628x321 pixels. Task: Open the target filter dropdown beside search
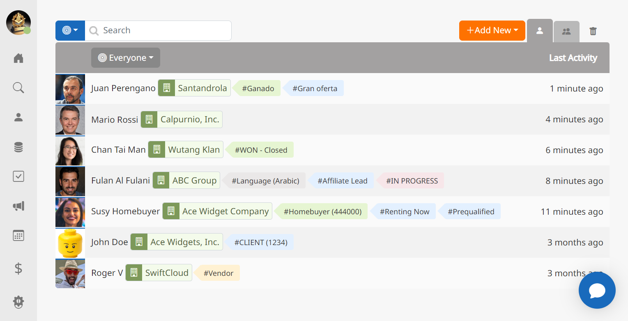[70, 30]
